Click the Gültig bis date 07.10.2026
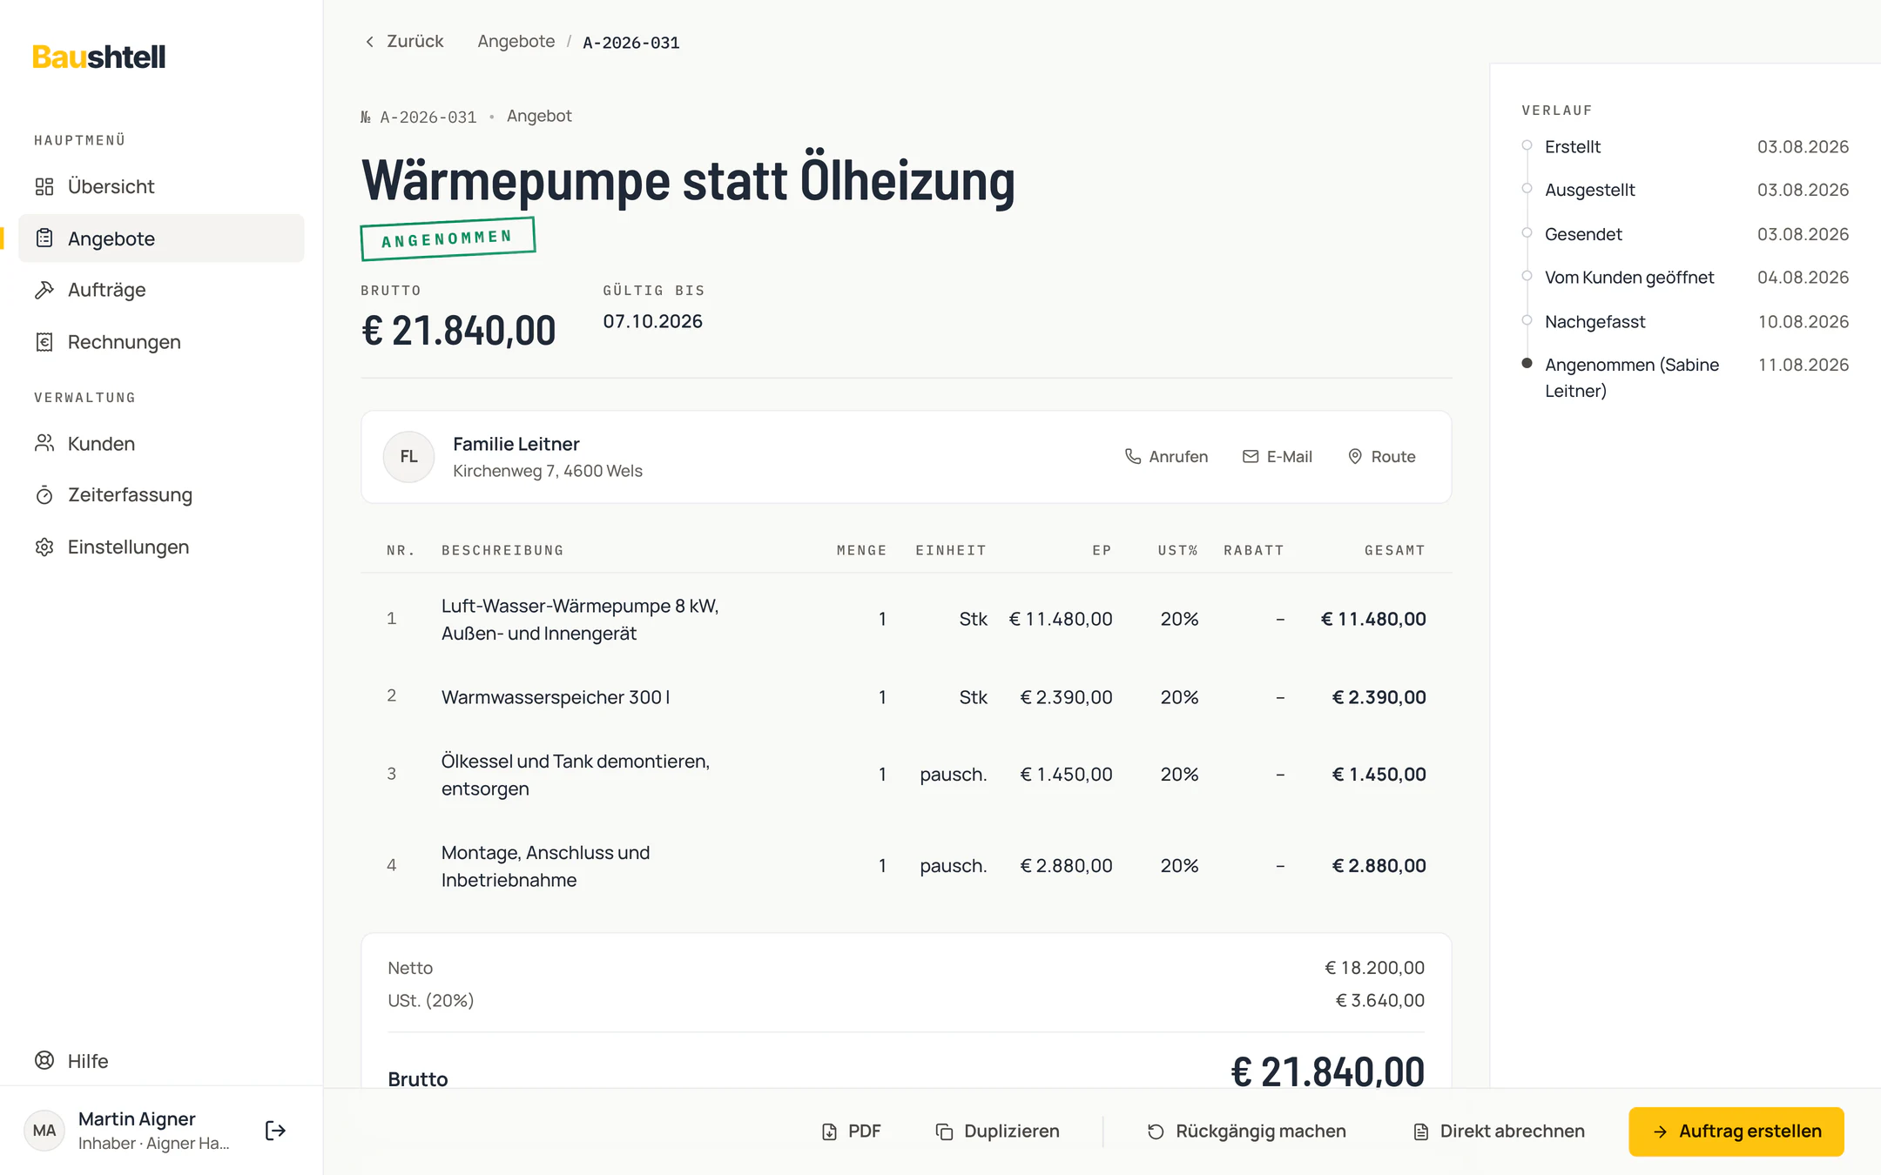Viewport: 1881px width, 1175px height. pyautogui.click(x=652, y=321)
